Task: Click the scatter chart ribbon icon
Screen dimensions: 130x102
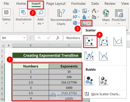Action: (84, 23)
